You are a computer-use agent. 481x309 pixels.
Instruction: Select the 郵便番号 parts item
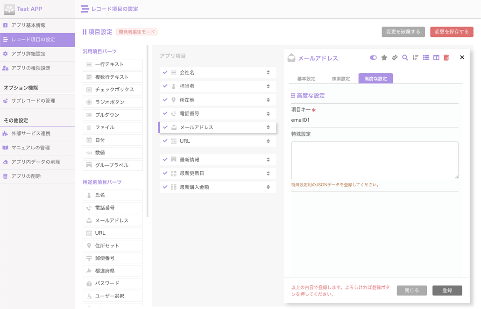click(x=113, y=258)
